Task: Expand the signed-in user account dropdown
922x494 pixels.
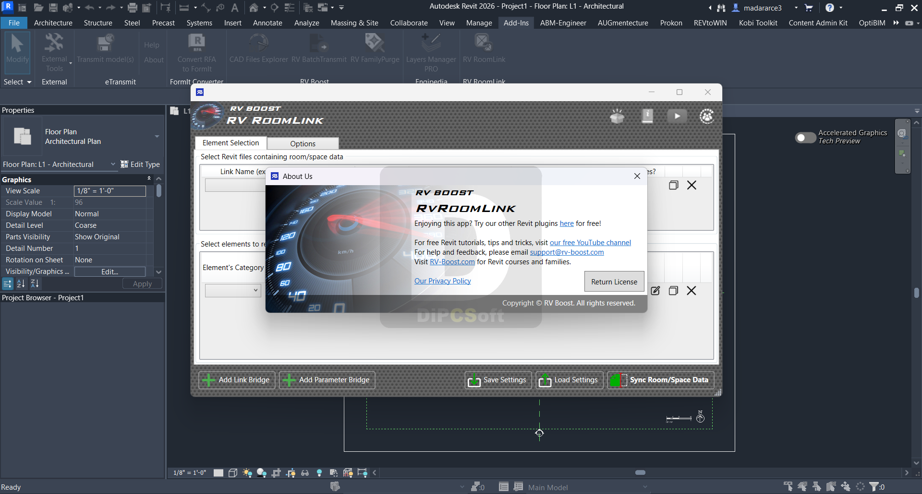Action: (x=796, y=8)
